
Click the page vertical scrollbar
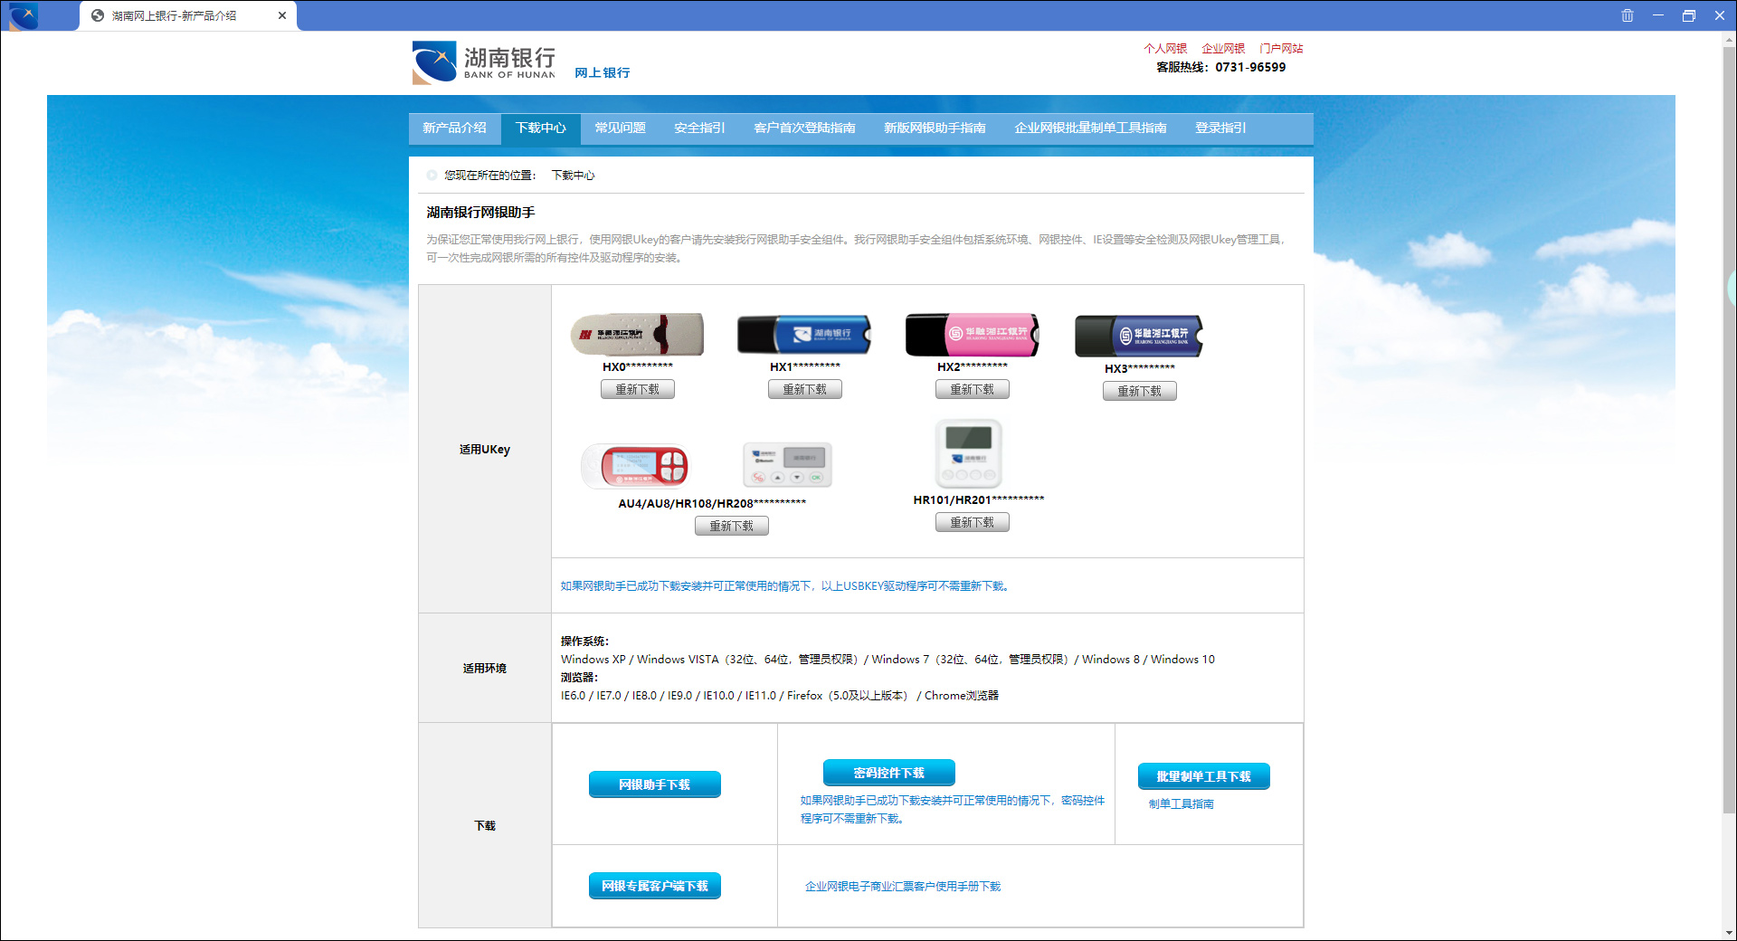point(1729,430)
